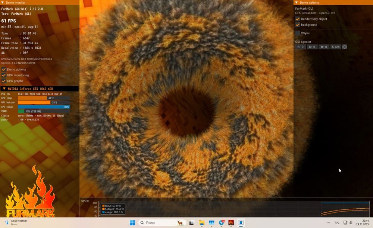Viewport: 373px width, 228px height.
Task: Click the deer search highlight icon
Action: coord(180,223)
